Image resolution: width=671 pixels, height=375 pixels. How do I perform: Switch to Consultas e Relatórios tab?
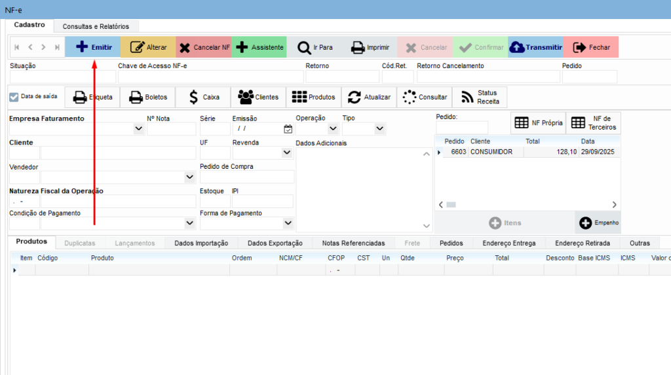96,26
